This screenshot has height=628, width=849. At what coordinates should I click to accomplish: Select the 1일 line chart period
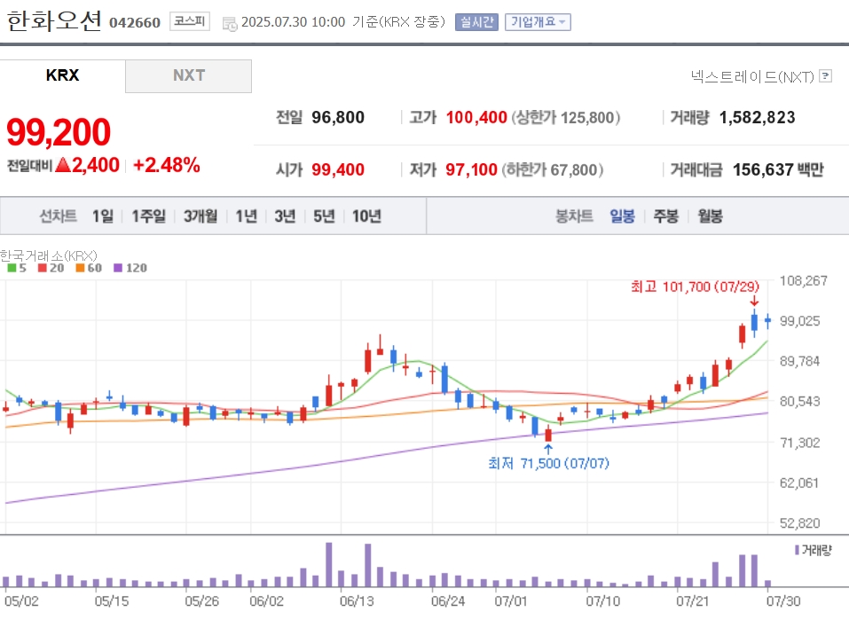pos(102,216)
